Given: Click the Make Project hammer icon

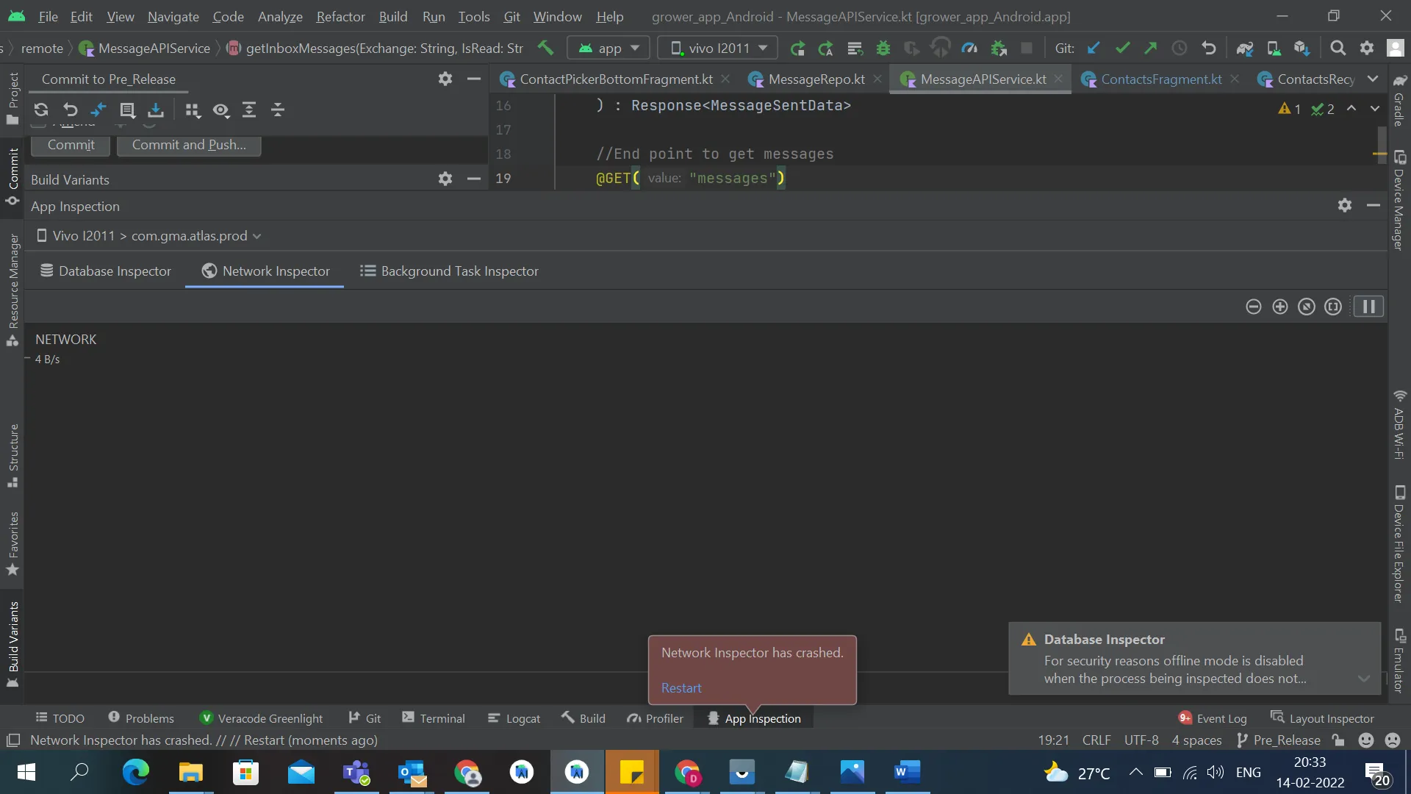Looking at the screenshot, I should [545, 48].
